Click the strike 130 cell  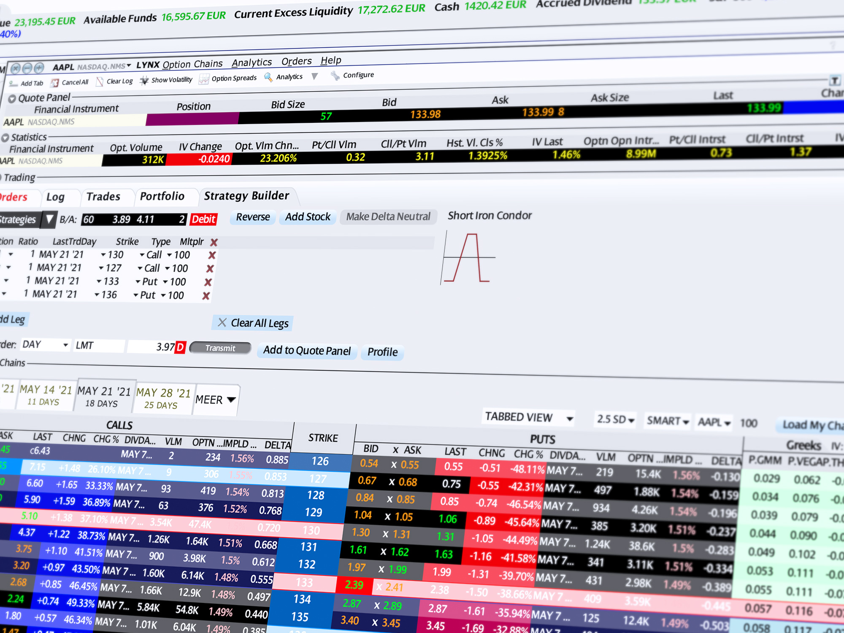click(x=311, y=530)
